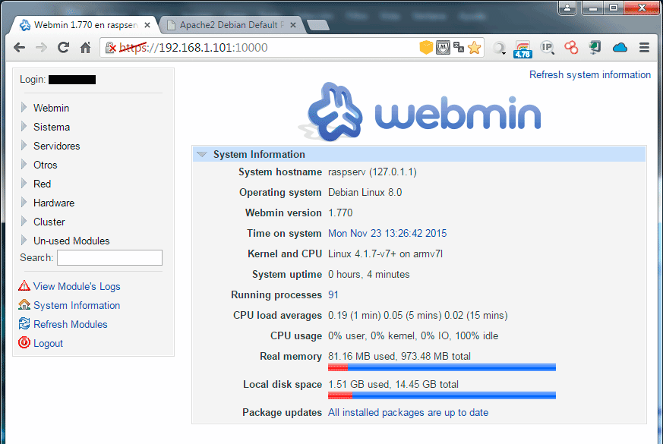Open running processes count 91
This screenshot has width=663, height=444.
(333, 295)
